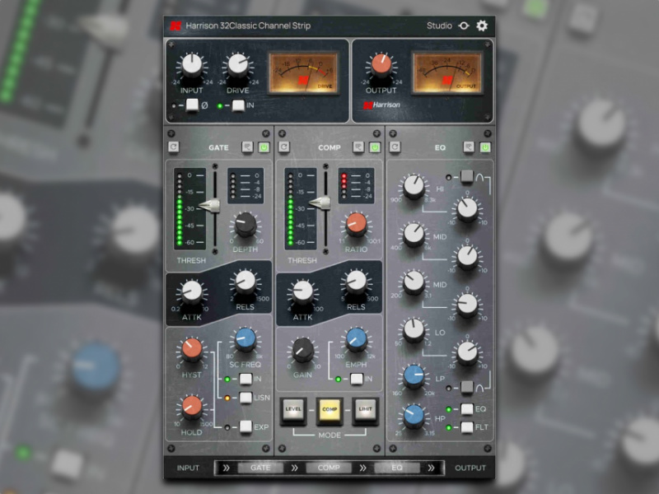Click the comp RELS knob
Image resolution: width=659 pixels, height=494 pixels.
click(x=356, y=281)
